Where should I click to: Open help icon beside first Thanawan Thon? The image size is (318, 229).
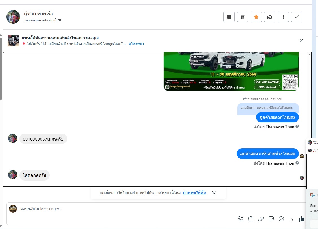click(x=297, y=126)
